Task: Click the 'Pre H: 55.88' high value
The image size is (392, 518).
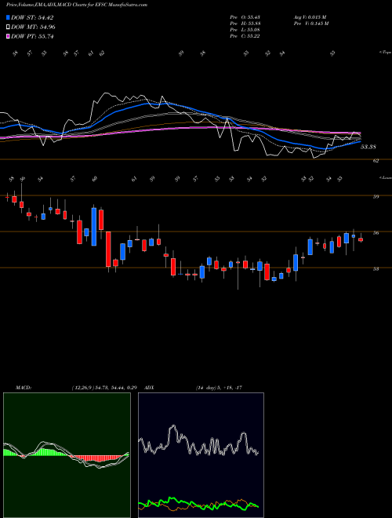Action: coord(245,24)
